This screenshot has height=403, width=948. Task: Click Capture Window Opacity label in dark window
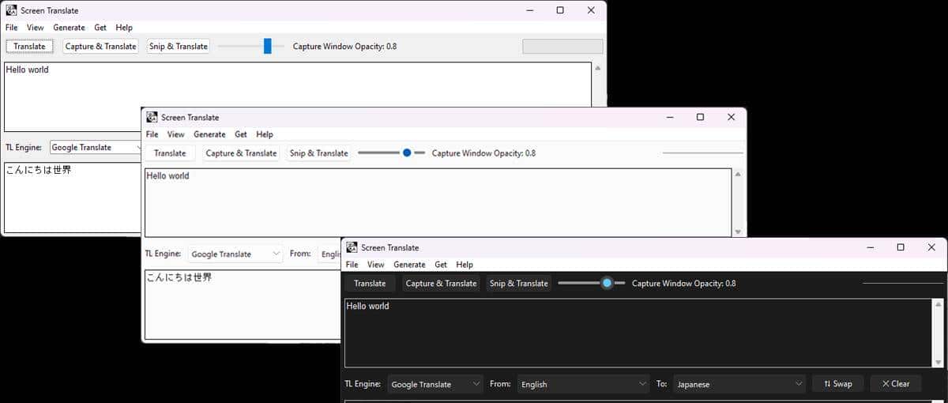pos(683,284)
